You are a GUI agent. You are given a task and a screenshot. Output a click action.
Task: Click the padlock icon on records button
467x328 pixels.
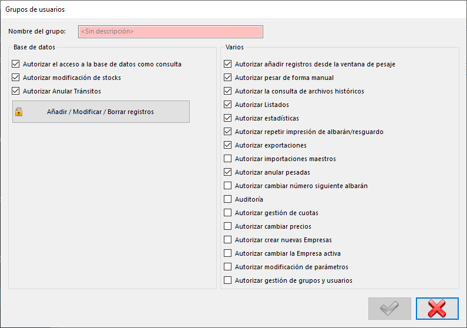pyautogui.click(x=19, y=112)
